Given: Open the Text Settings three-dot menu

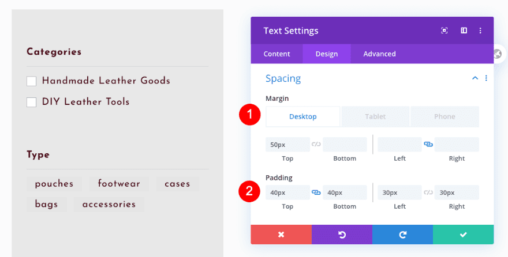Looking at the screenshot, I should 480,31.
